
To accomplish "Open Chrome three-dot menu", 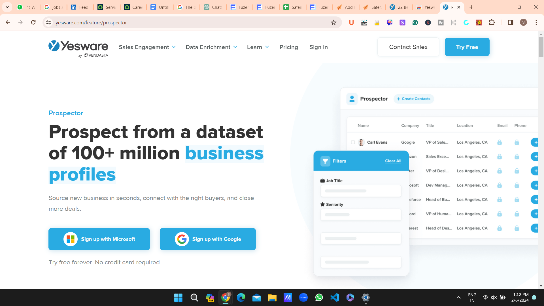I will (x=536, y=22).
